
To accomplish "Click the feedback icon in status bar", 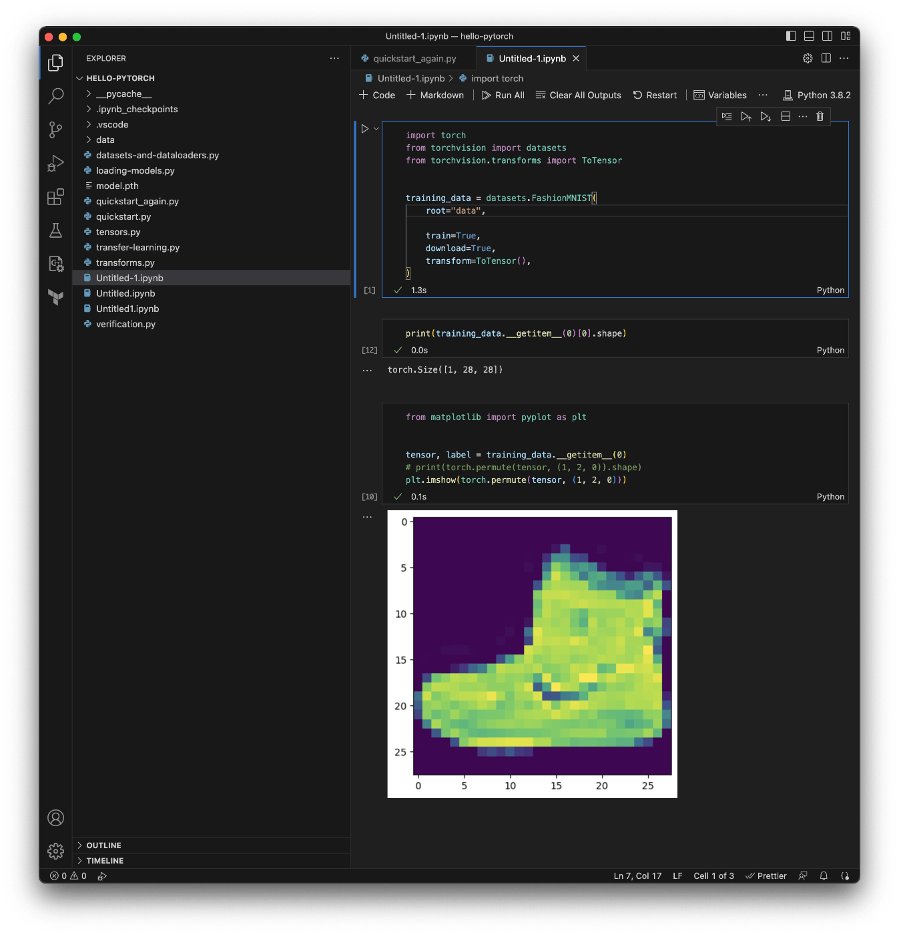I will tap(803, 876).
